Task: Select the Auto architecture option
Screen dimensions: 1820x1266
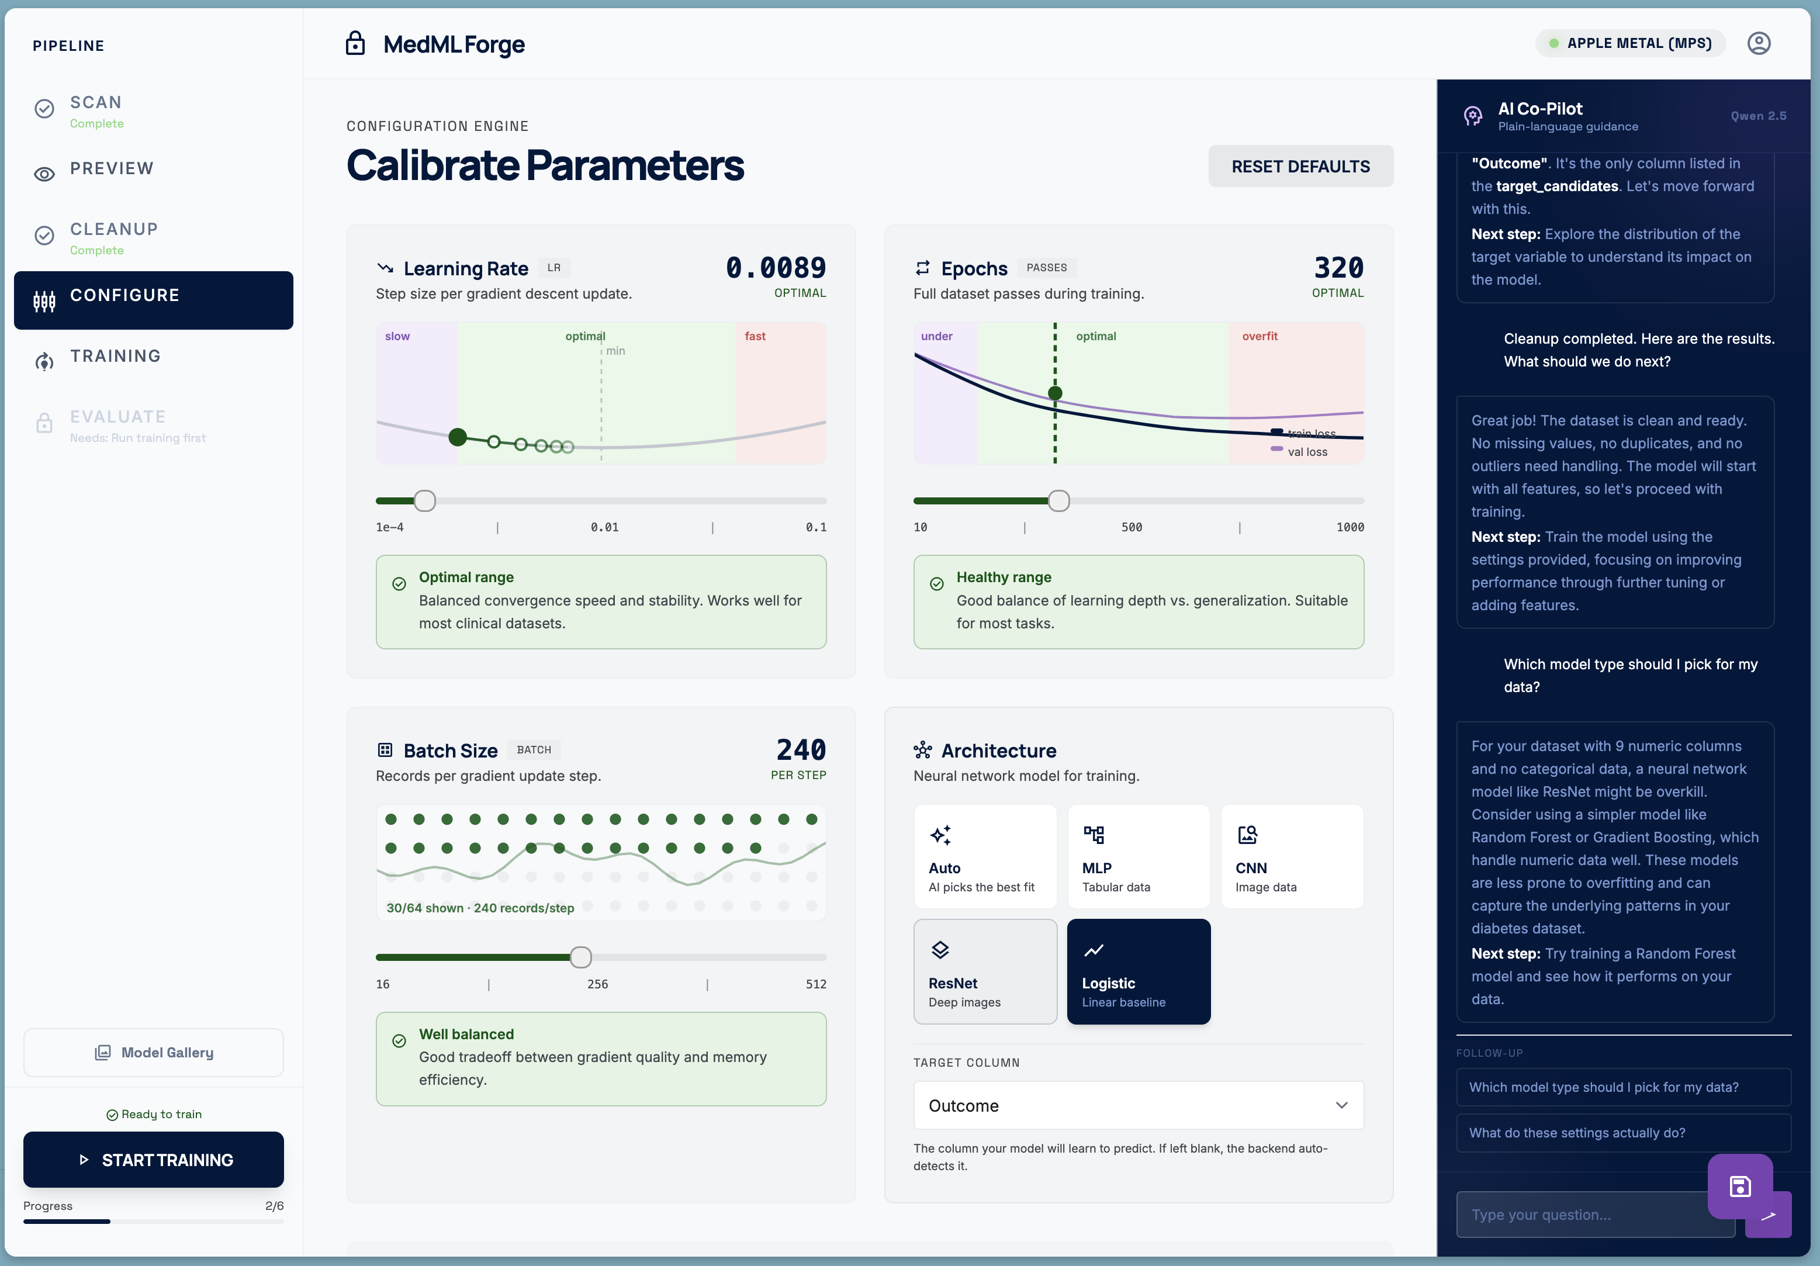Action: point(984,856)
